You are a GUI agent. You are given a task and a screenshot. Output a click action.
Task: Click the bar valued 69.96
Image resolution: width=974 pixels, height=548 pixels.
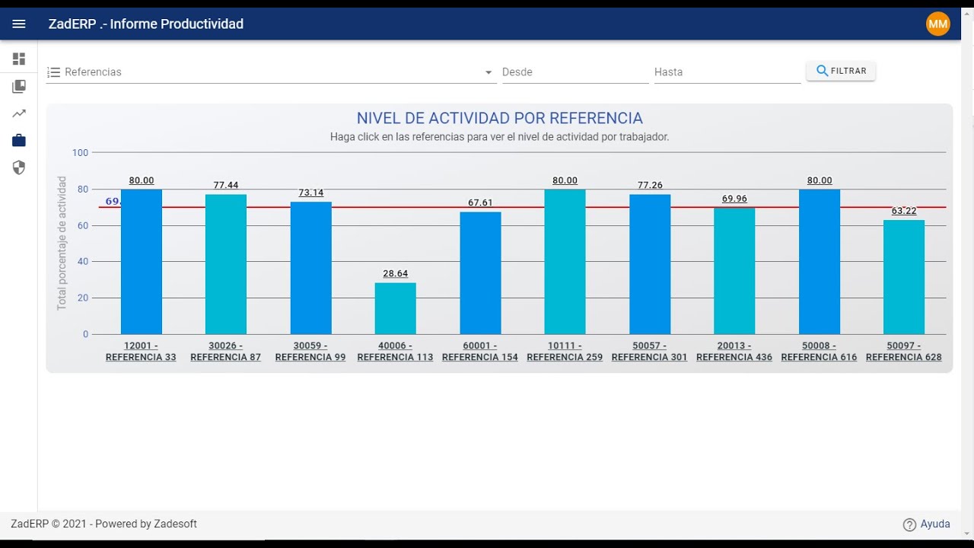click(x=734, y=271)
